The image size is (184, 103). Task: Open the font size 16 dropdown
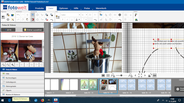86,15
